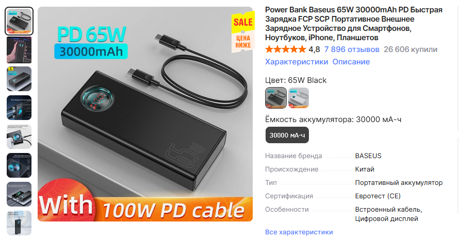This screenshot has width=459, height=239.
Task: Open the Характеристики tab link
Action: 297,62
